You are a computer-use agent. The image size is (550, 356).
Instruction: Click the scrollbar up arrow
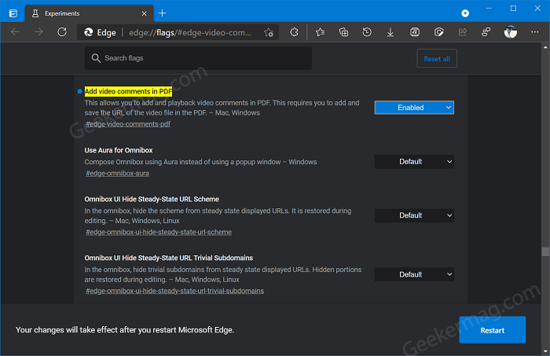click(545, 47)
